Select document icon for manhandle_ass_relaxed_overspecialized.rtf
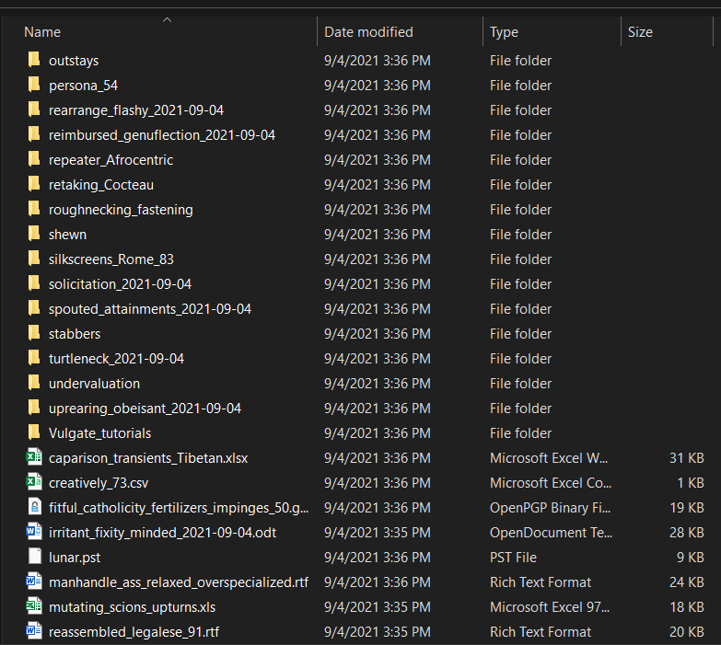Viewport: 721px width, 645px height. 34,582
